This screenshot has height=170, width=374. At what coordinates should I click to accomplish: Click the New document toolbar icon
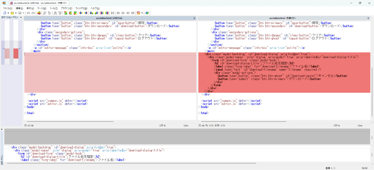point(4,13)
